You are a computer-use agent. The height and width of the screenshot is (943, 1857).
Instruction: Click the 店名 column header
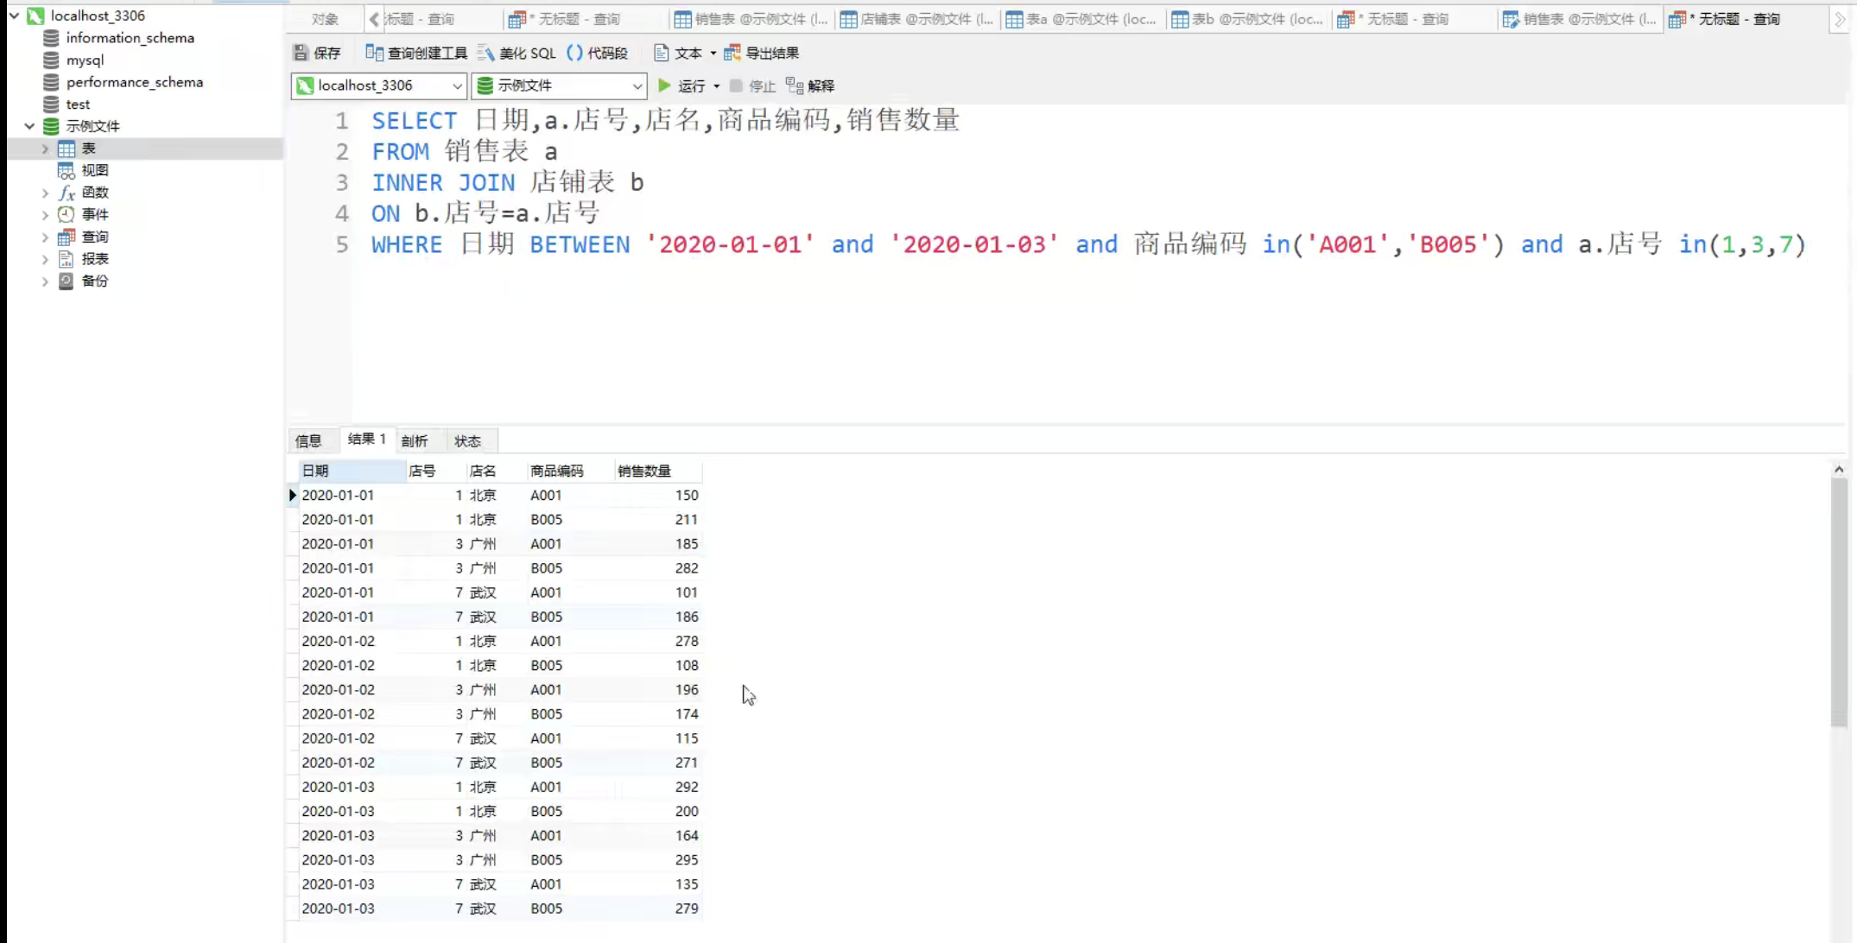497,471
